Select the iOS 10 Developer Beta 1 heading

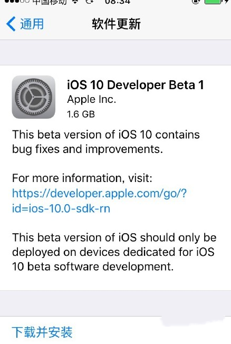tap(136, 85)
